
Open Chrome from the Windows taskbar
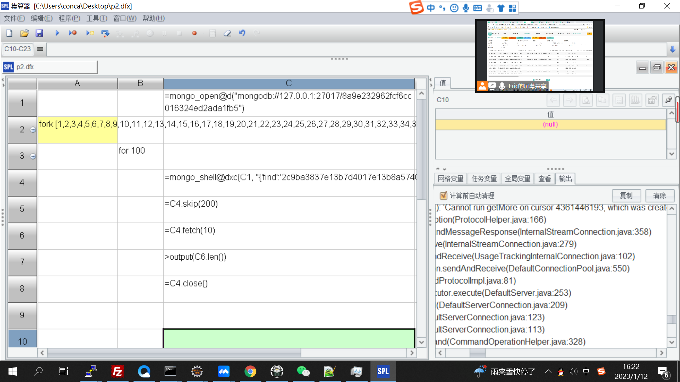[x=250, y=371]
